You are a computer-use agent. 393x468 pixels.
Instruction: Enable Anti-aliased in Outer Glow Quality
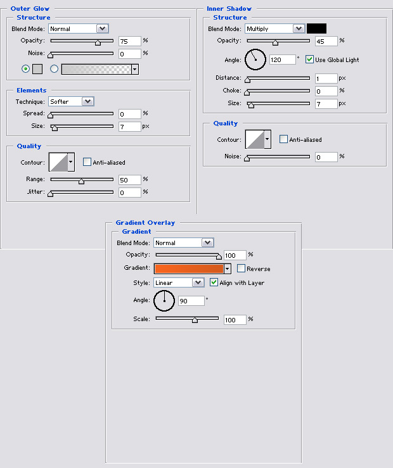tap(87, 162)
